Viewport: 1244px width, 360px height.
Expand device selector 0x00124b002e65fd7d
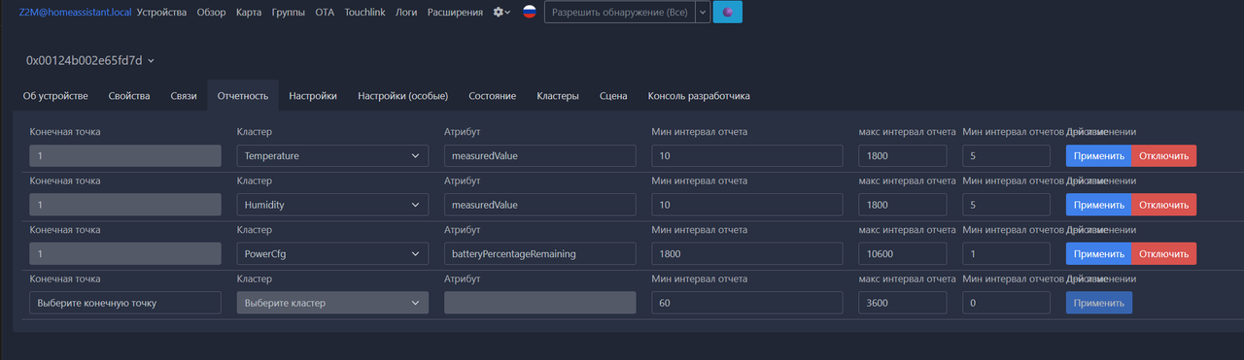(x=90, y=60)
